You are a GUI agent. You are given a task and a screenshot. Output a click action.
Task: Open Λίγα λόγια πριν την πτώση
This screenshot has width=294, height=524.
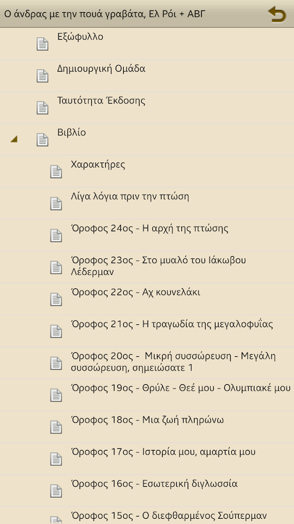(147, 203)
